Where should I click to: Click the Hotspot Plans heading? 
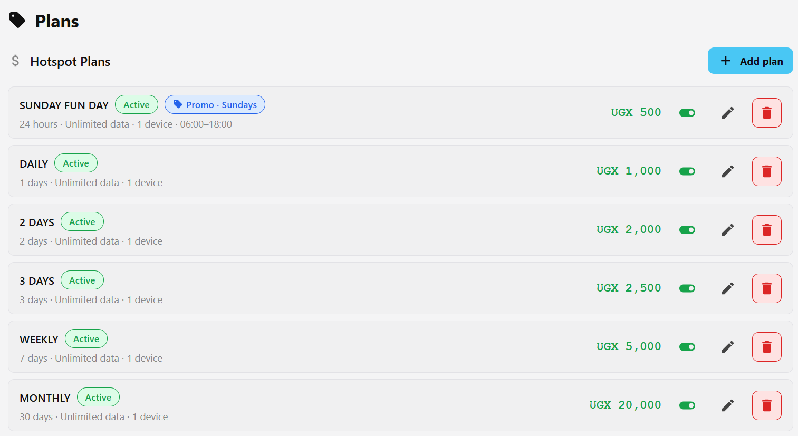tap(70, 62)
